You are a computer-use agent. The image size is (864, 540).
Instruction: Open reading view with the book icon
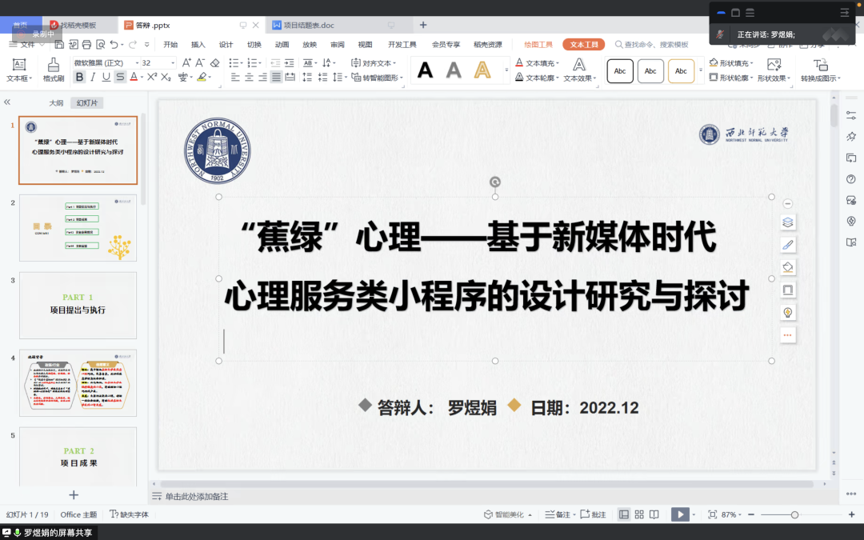click(x=654, y=514)
